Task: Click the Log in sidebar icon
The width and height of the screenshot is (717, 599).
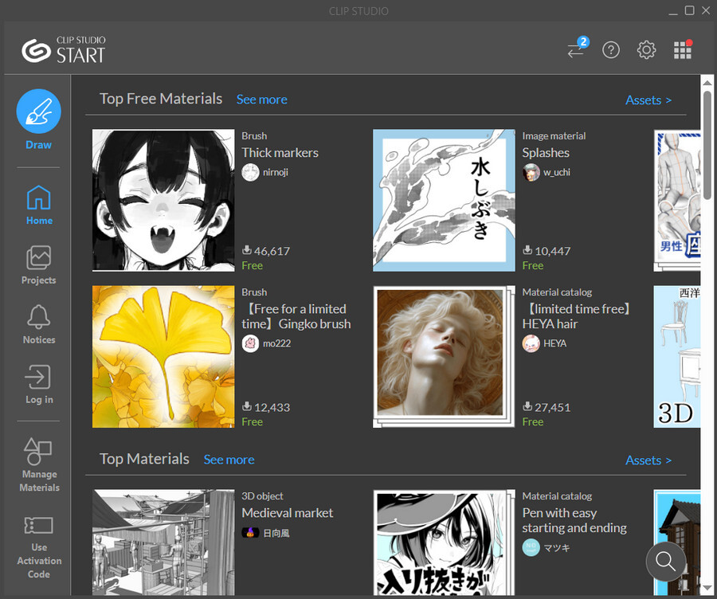Action: [39, 384]
